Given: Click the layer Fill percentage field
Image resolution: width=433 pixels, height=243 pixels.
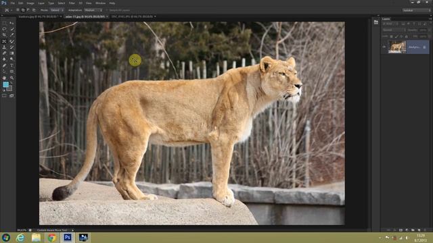Looking at the screenshot, I should pos(424,36).
